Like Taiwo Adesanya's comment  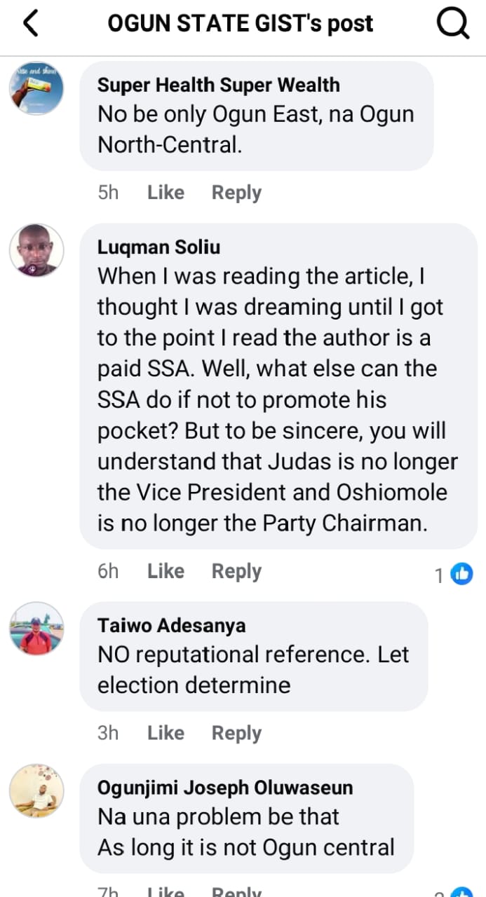[x=166, y=733]
